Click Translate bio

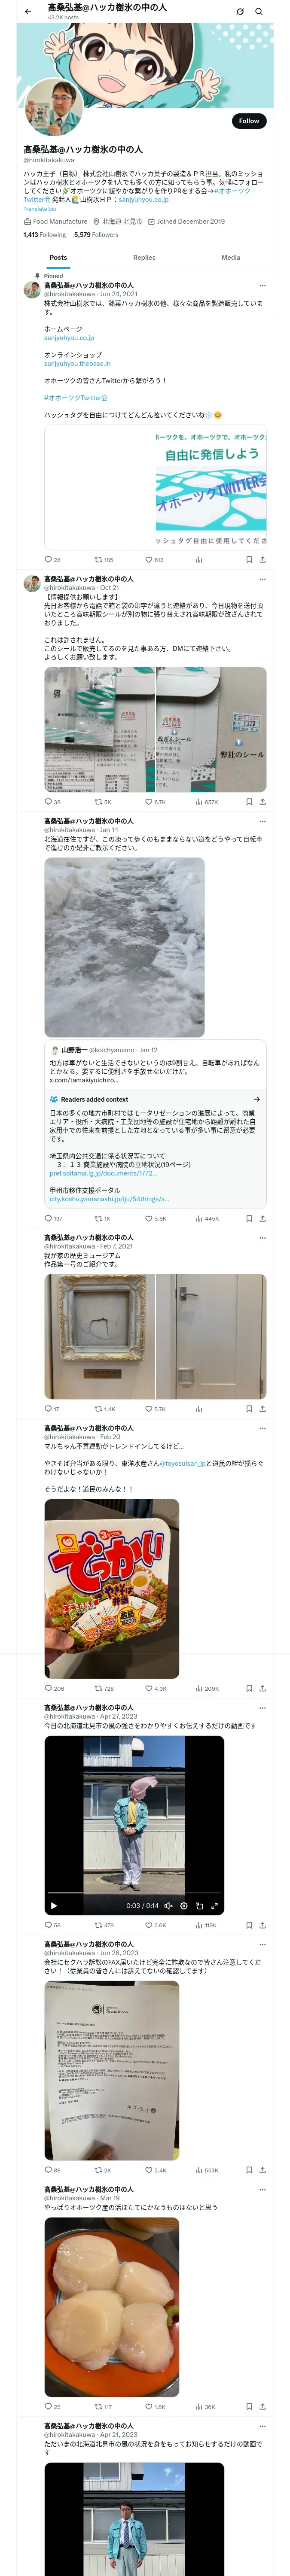coord(40,209)
